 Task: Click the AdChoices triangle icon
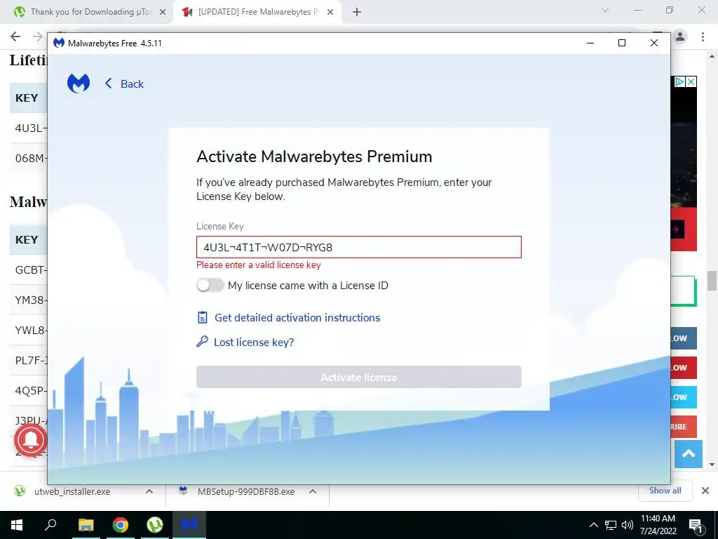(680, 81)
